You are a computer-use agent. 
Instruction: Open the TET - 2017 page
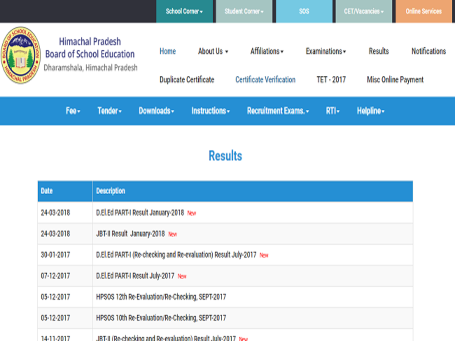click(x=331, y=80)
